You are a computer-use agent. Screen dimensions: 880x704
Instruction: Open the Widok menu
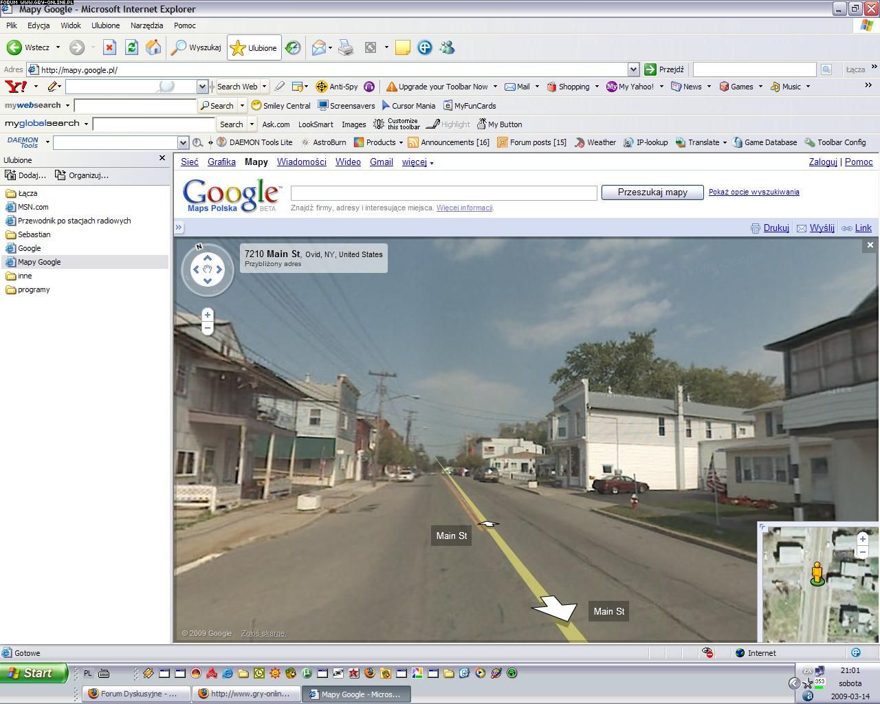click(70, 25)
